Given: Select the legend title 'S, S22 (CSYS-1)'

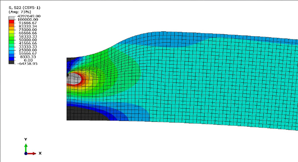Looking at the screenshot, I should (x=25, y=8).
